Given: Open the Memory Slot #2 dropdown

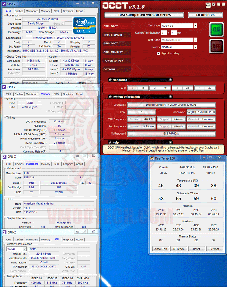Looking at the screenshot, I should point(25,249).
